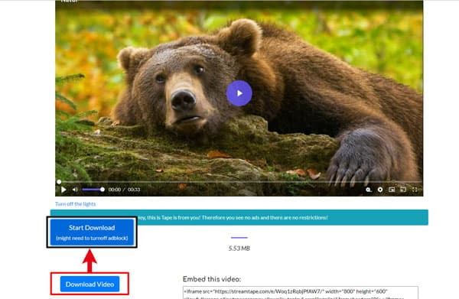The width and height of the screenshot is (459, 299).
Task: Click the bear video frame
Action: point(239,98)
